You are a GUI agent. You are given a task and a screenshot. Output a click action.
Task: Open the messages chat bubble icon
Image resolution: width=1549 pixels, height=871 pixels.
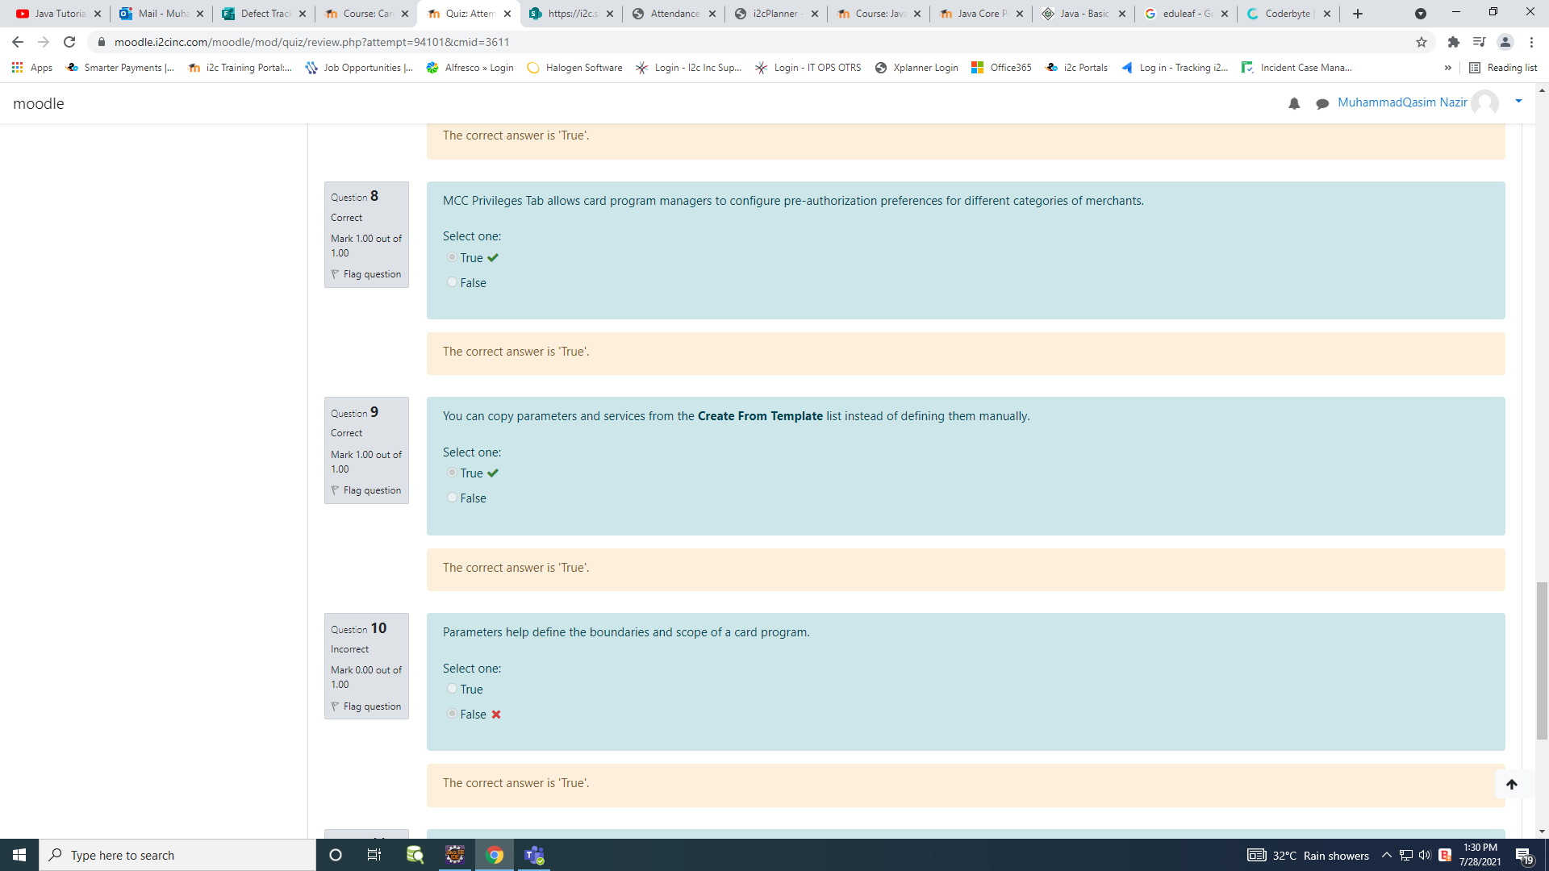[1322, 103]
